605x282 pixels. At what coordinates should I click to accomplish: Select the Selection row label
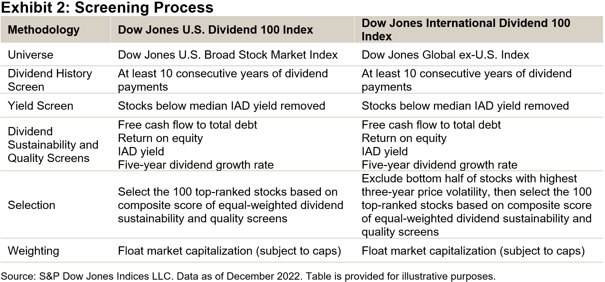click(x=31, y=205)
